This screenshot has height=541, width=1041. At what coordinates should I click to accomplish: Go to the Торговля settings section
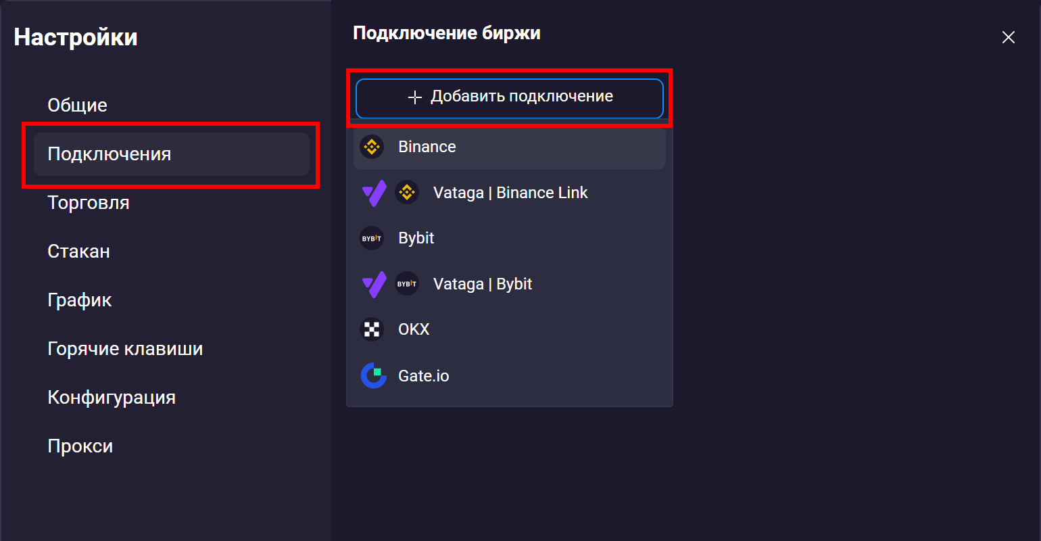pos(89,203)
